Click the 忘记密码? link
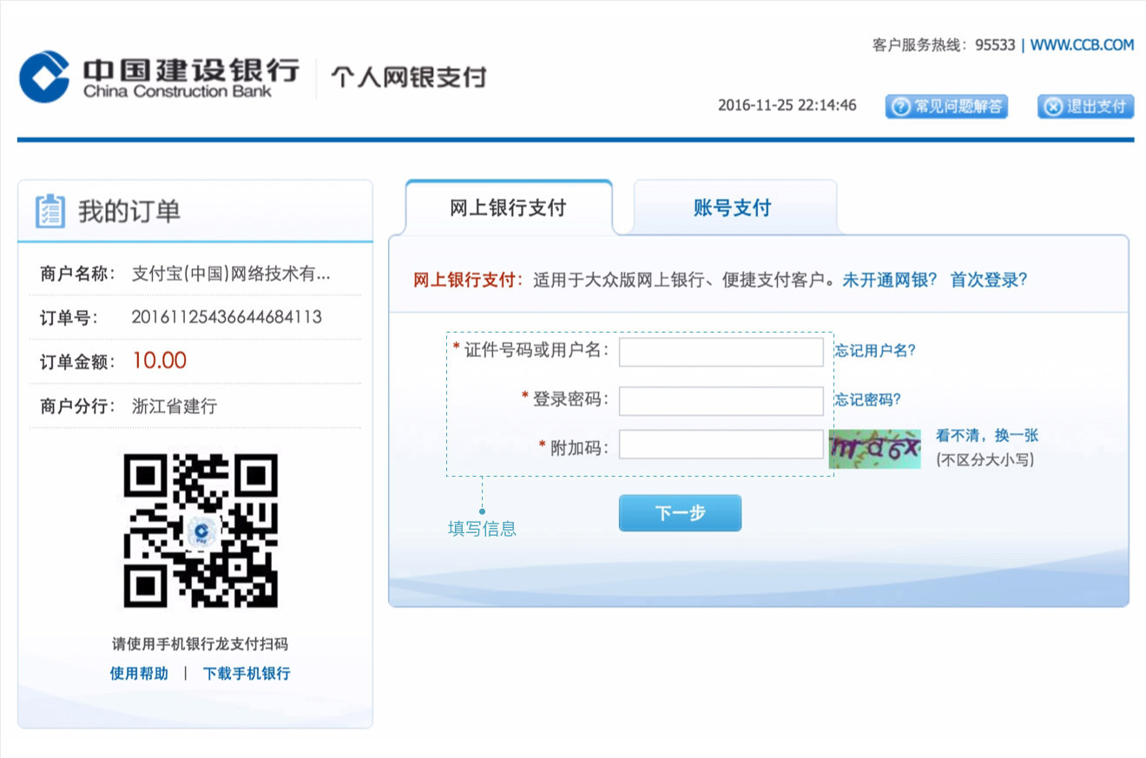This screenshot has height=758, width=1146. (867, 399)
